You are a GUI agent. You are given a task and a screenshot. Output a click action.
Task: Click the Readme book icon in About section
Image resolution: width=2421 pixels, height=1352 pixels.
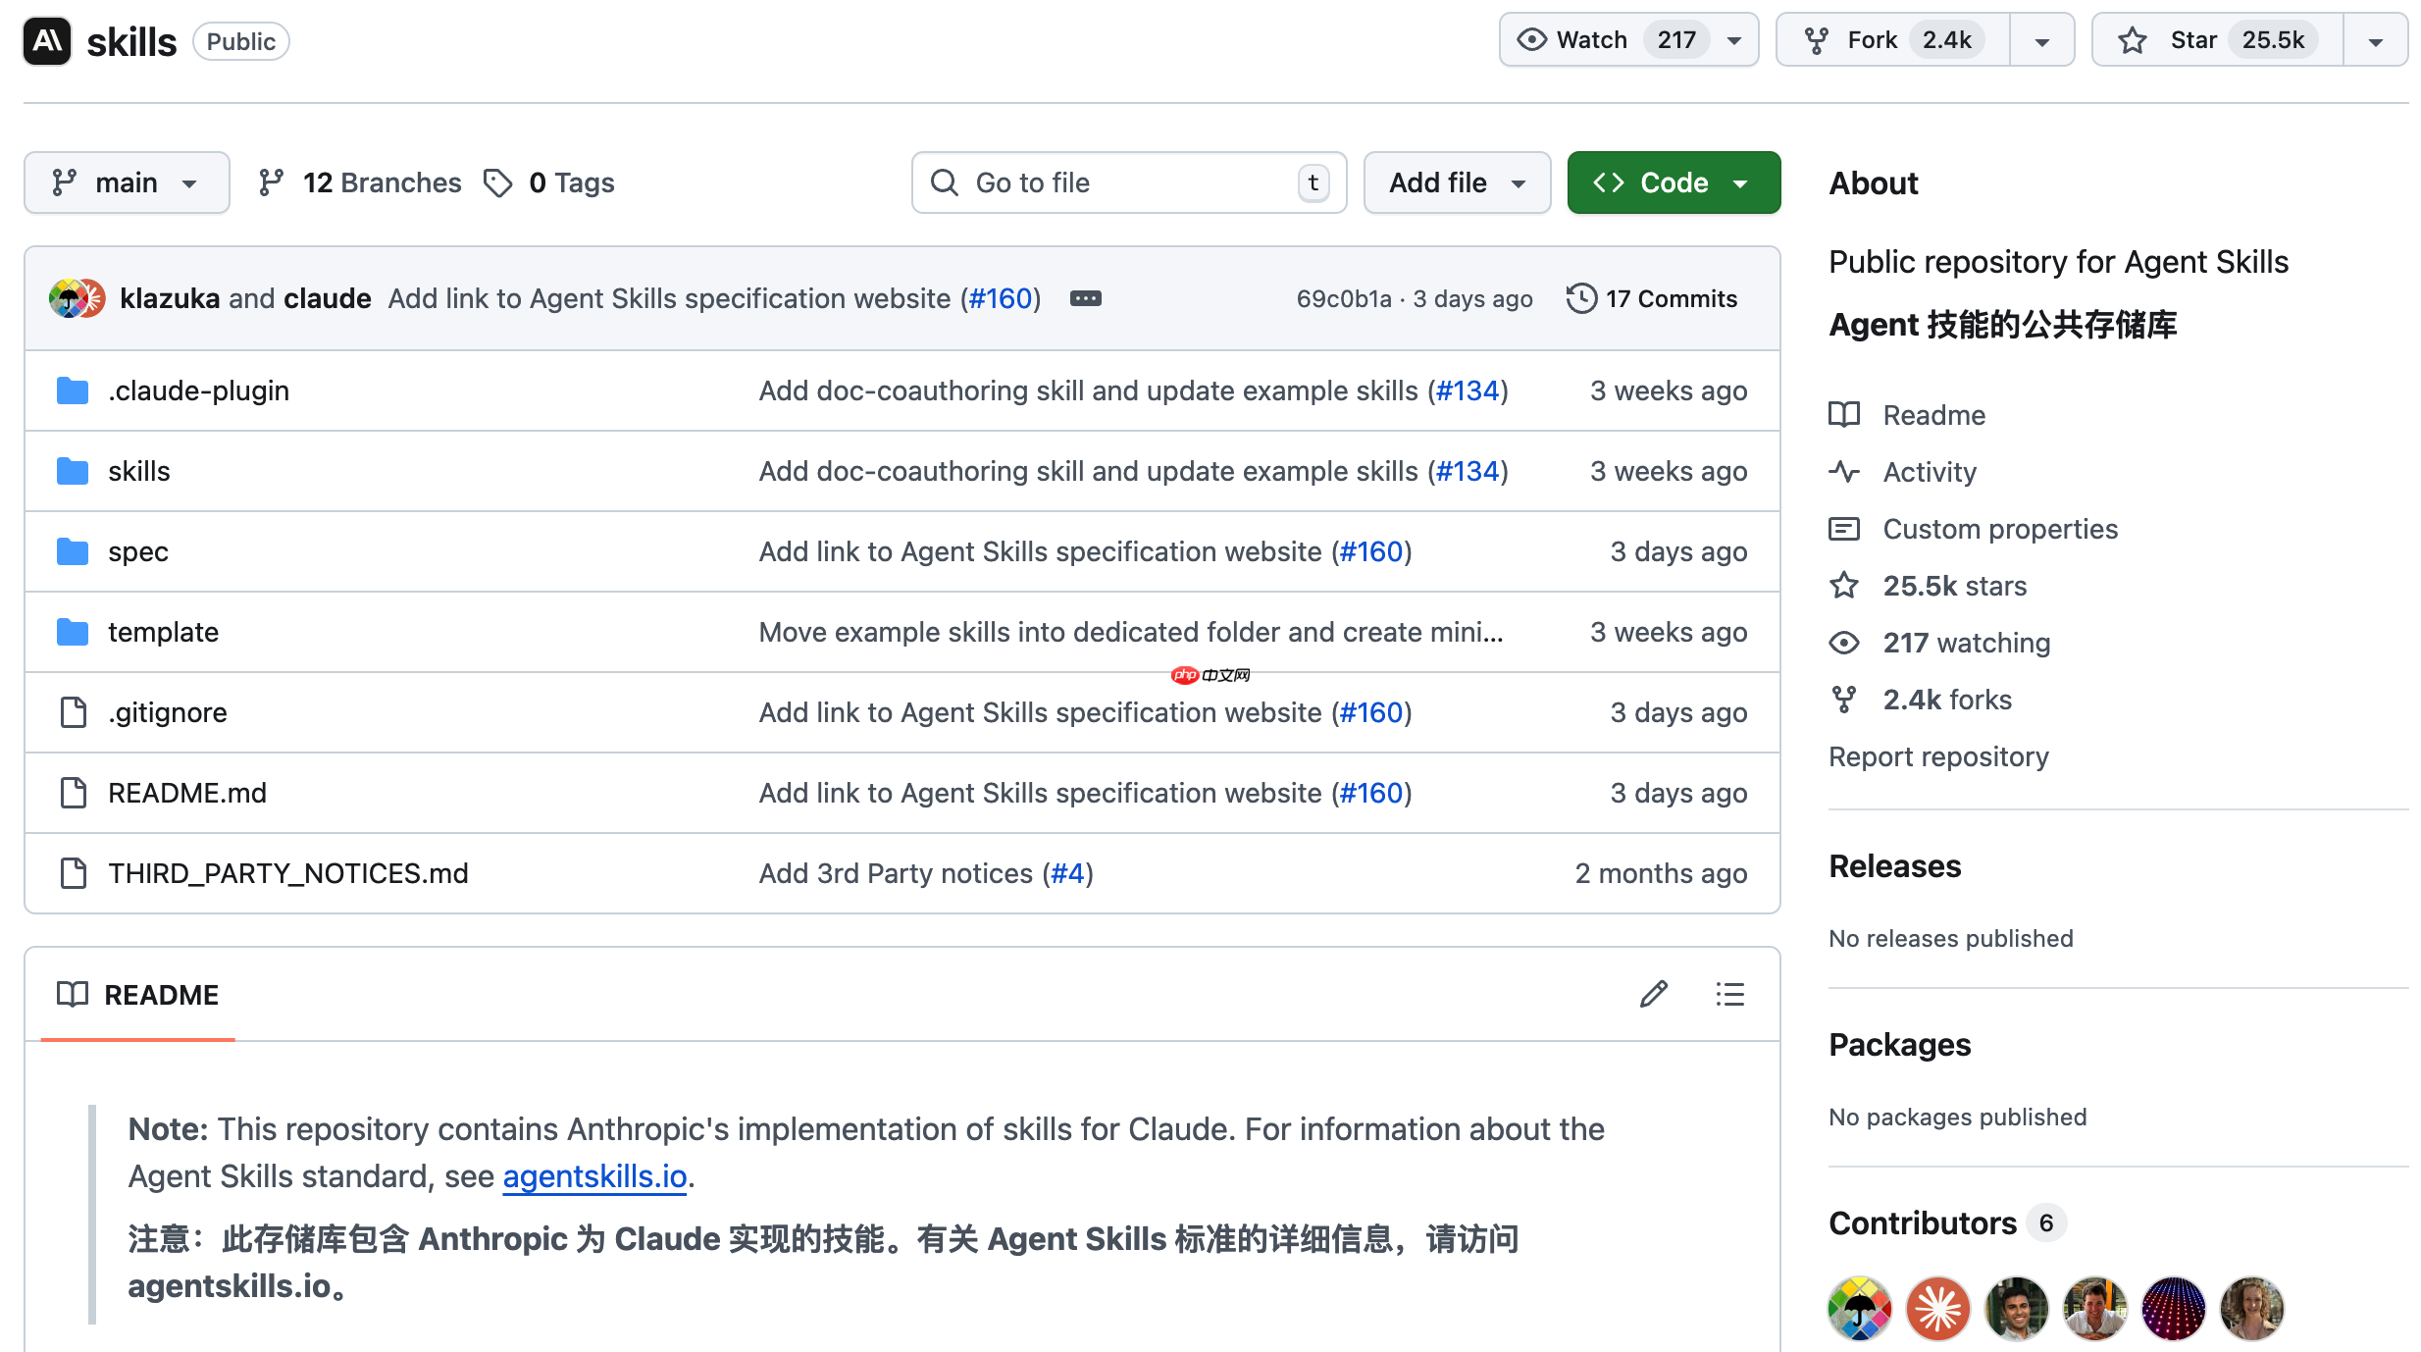point(1845,415)
